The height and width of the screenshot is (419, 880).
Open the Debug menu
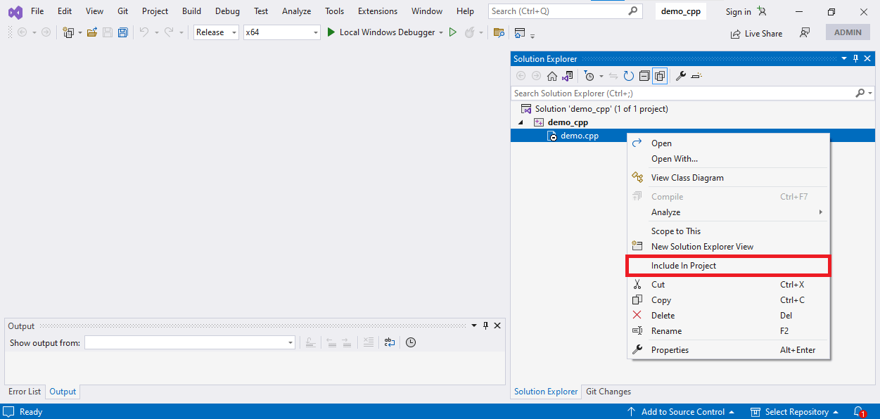pyautogui.click(x=227, y=11)
